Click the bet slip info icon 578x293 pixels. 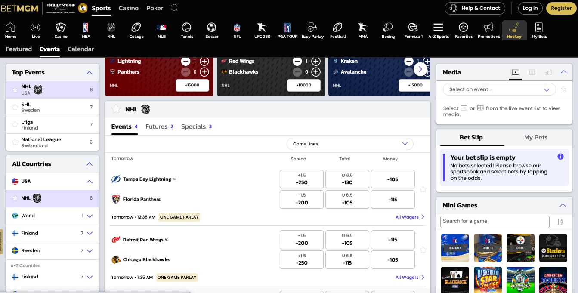coord(560,157)
